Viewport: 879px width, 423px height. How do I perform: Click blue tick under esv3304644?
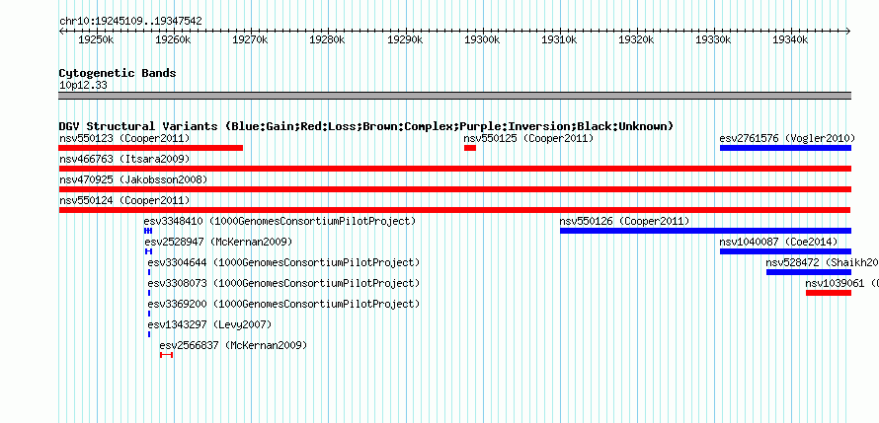[149, 272]
